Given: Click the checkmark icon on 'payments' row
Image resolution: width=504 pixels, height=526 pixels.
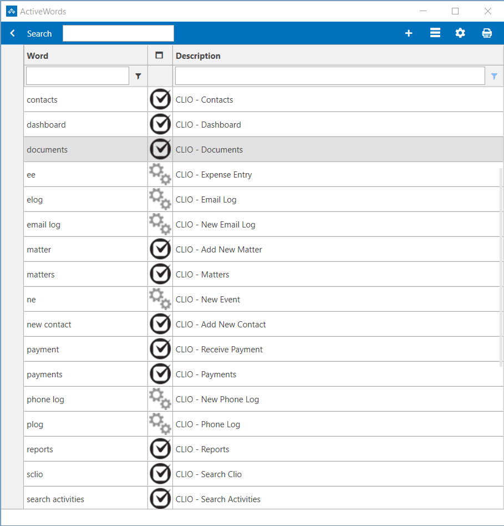Looking at the screenshot, I should [160, 373].
